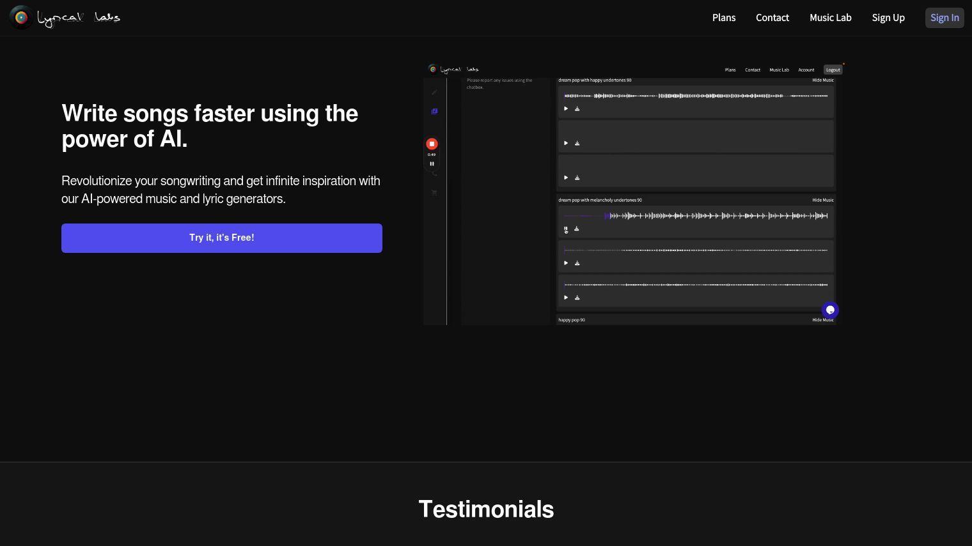
Task: Open the Plans page in main navigation
Action: (724, 18)
